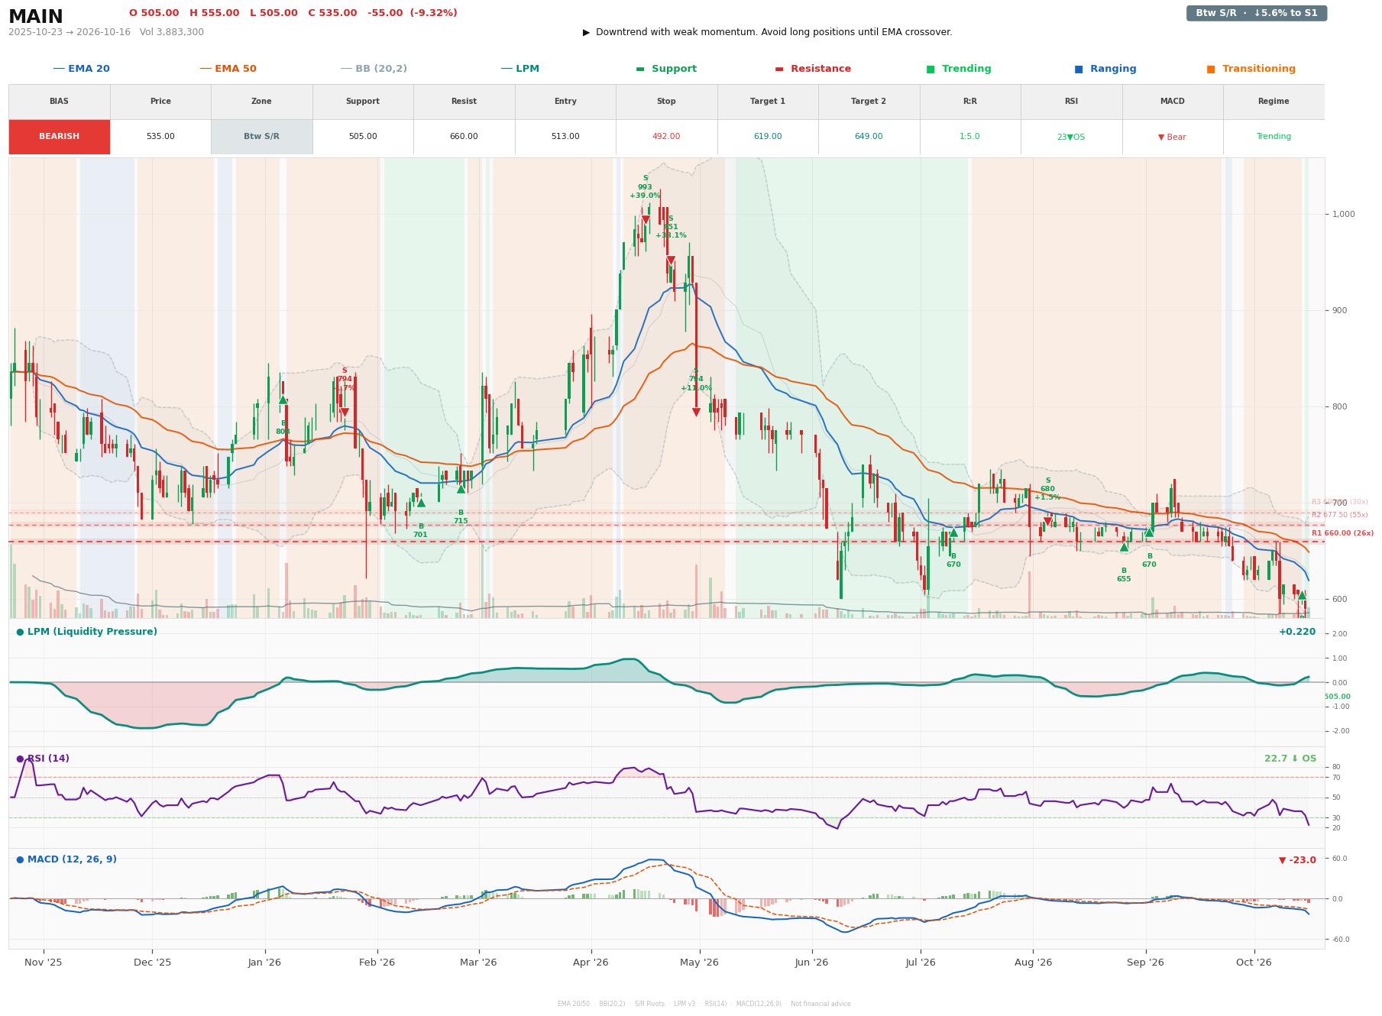Click the Transitioning orange legend swatch
Screen dimensions: 1382x1016
[x=1211, y=69]
